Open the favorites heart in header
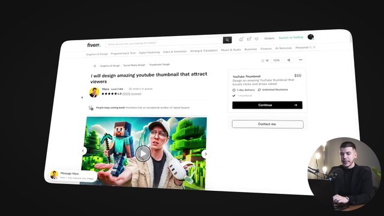Image resolution: width=384 pixels, height=216 pixels. click(x=257, y=38)
